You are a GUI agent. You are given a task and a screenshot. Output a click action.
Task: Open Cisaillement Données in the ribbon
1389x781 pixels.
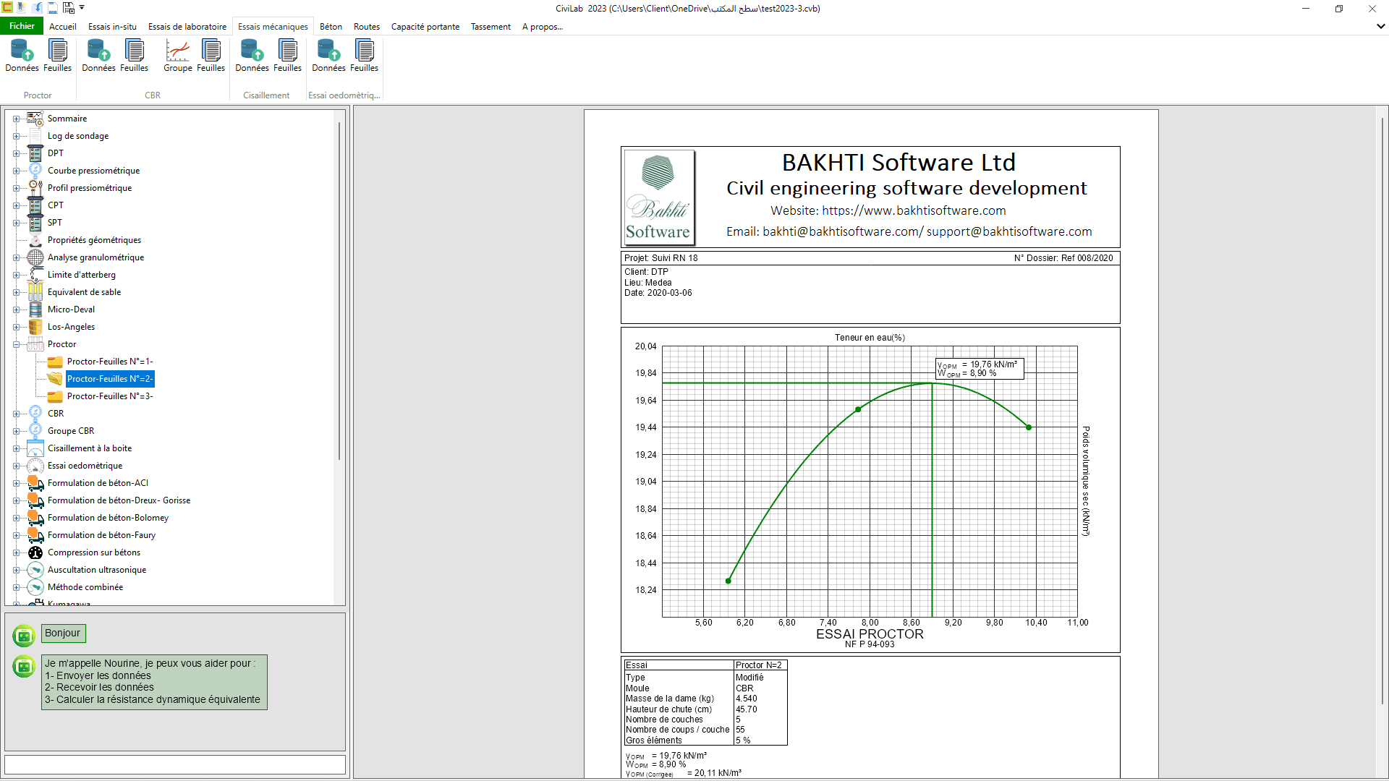(x=252, y=56)
